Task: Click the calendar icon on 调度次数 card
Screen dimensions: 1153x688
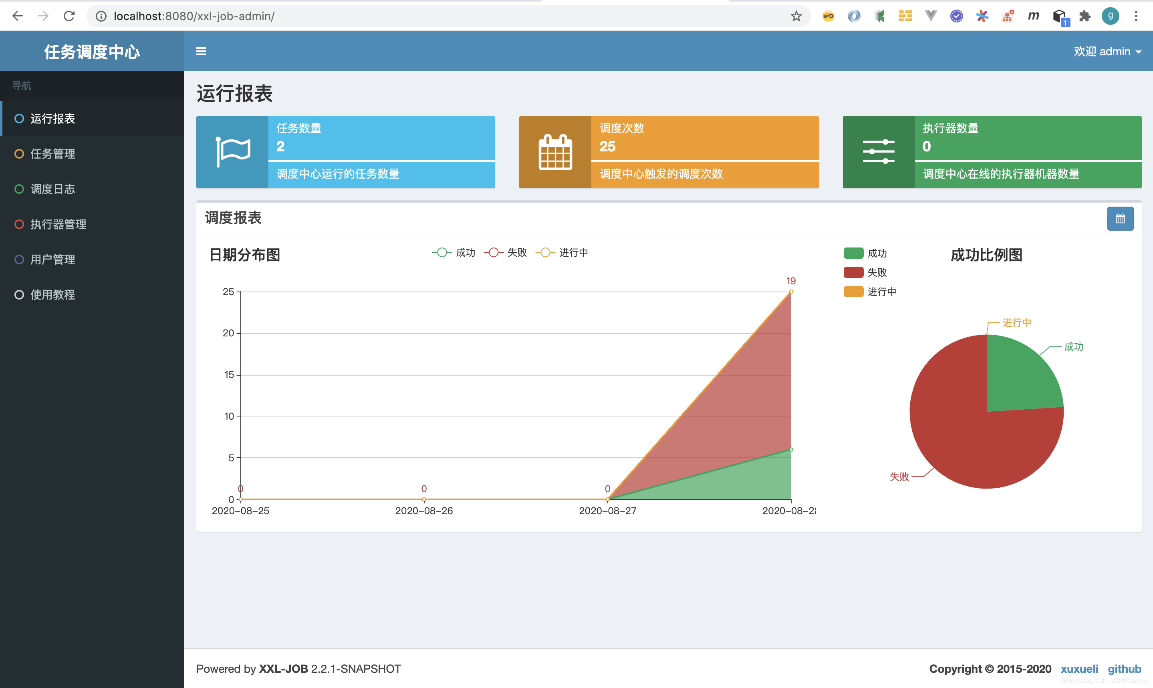Action: click(555, 153)
